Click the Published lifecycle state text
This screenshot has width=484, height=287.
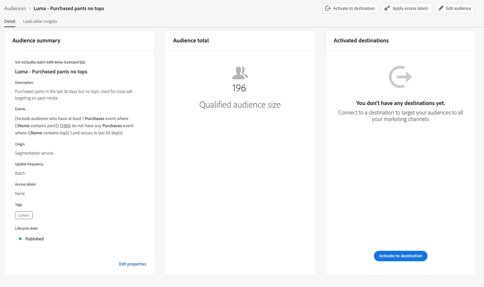coord(35,239)
